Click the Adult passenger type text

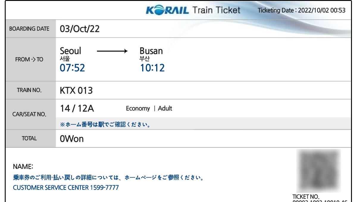pos(165,108)
